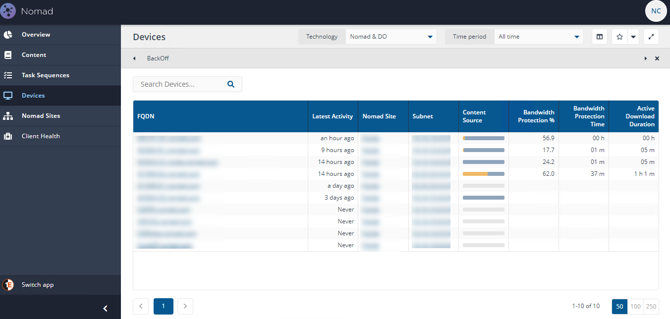This screenshot has height=319, width=670.
Task: Set page size to 100
Action: 635,306
